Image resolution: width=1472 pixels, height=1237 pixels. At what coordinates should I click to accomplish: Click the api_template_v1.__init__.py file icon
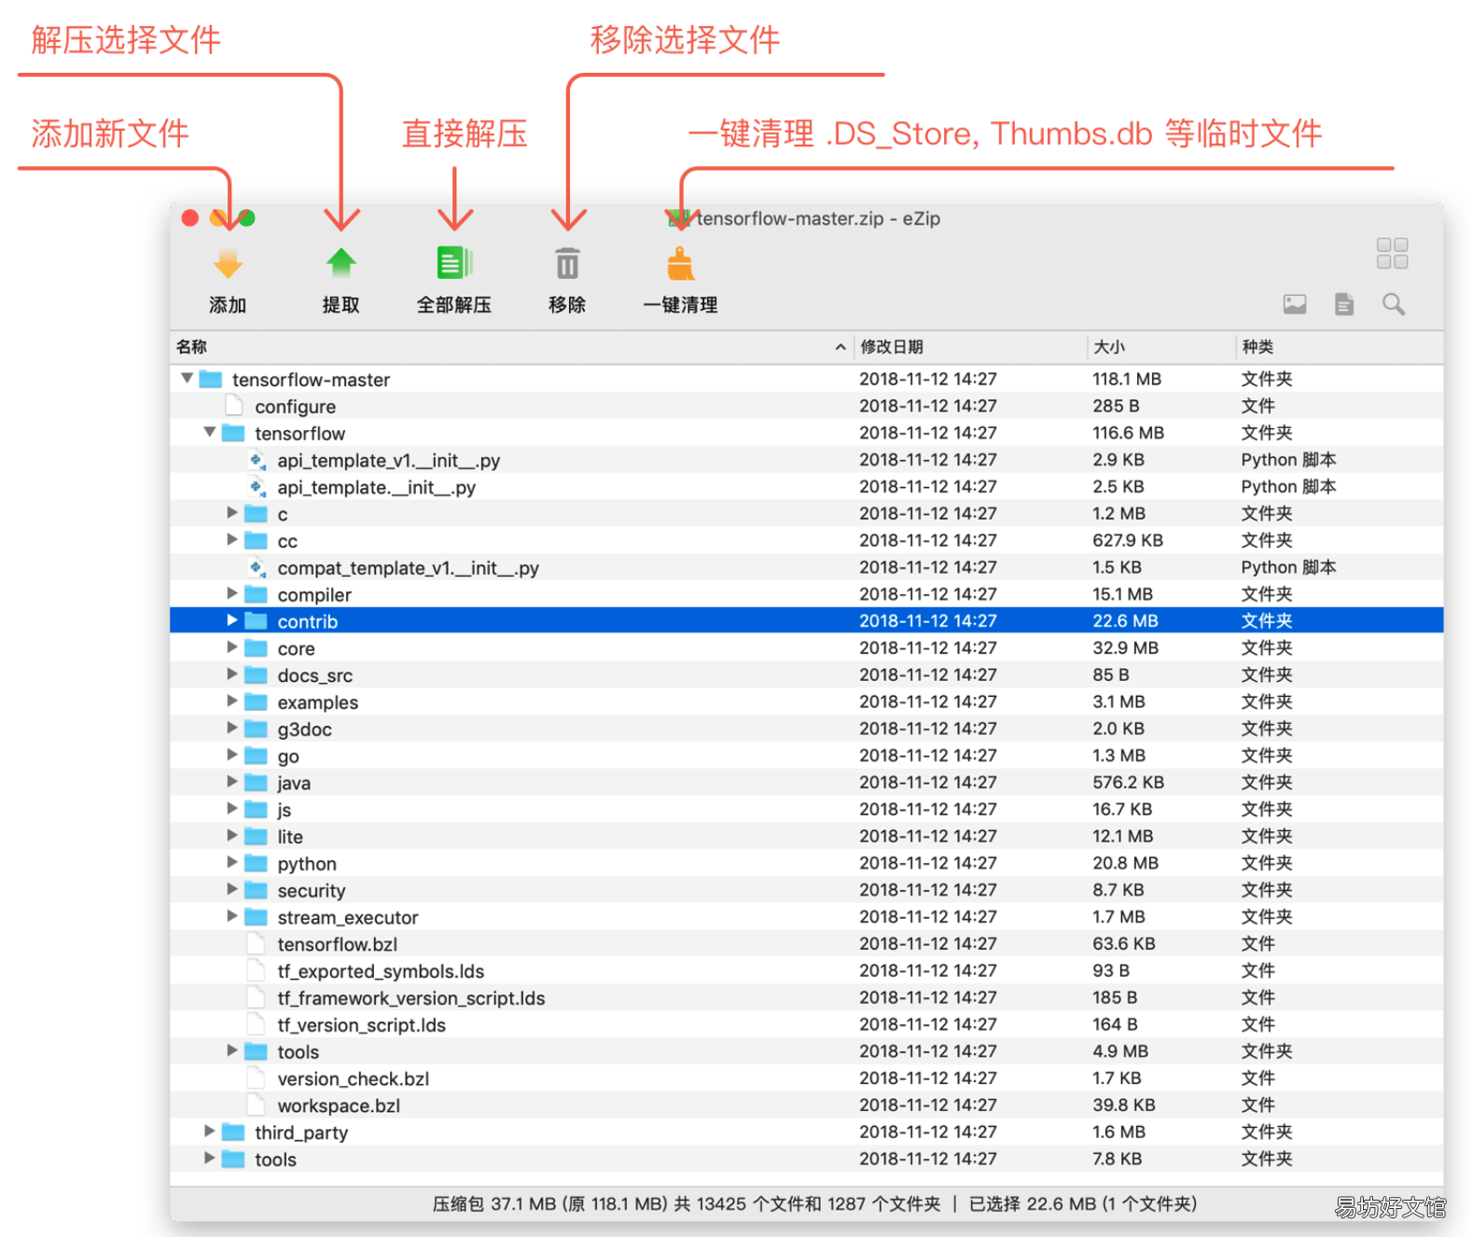tap(257, 460)
